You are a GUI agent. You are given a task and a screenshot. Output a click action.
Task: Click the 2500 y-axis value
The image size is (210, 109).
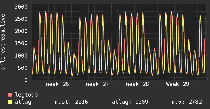[21, 19]
